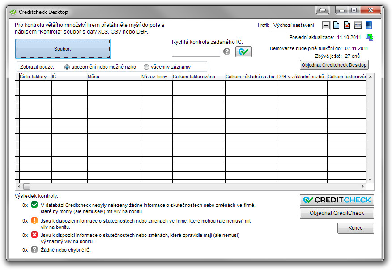Screen dimensions: 392x270
Task: Click the blue column layout icon
Action: (x=369, y=25)
